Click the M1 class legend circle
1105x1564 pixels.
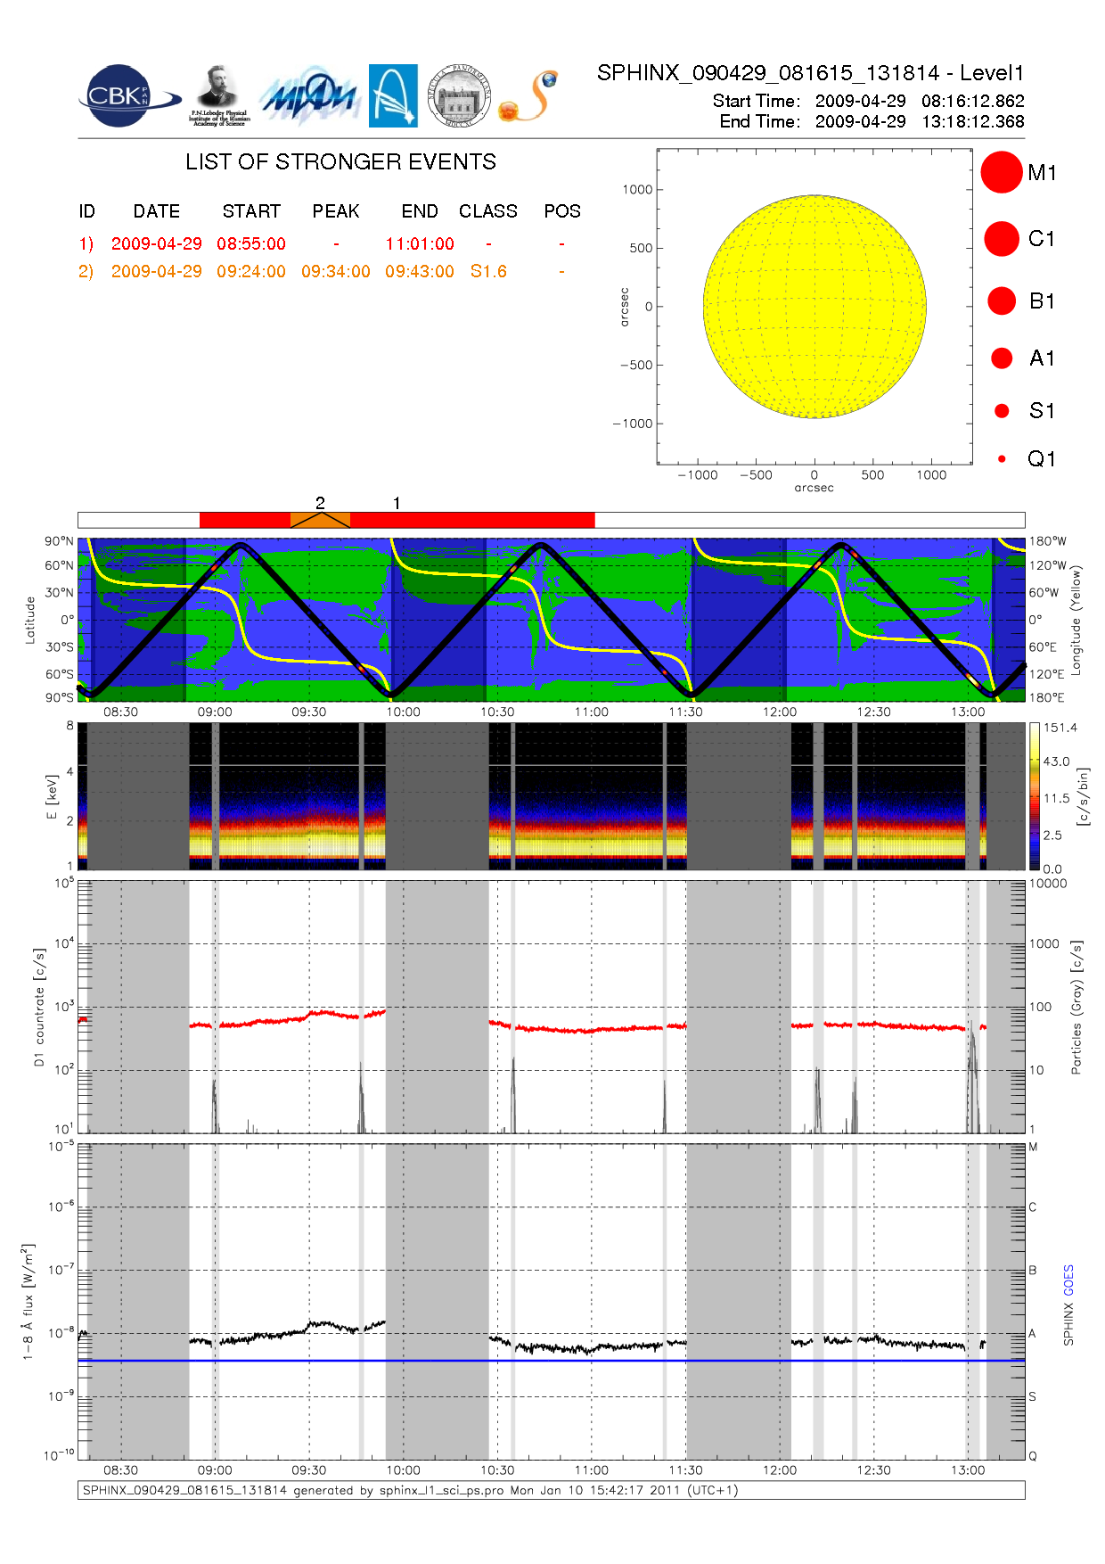click(x=1002, y=172)
